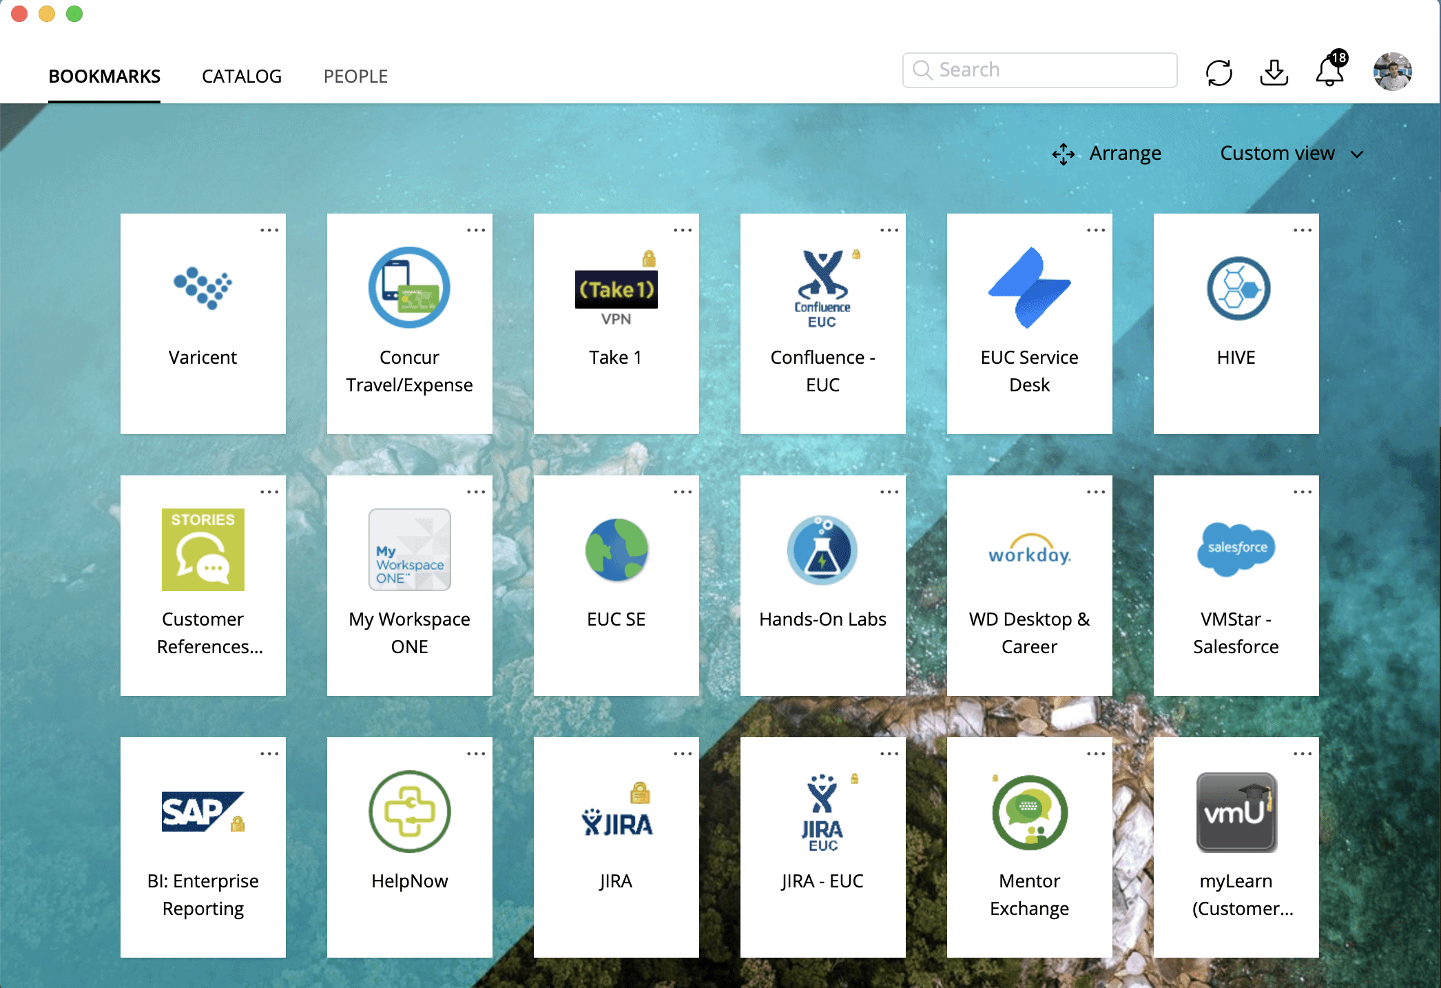Viewport: 1441px width, 988px height.
Task: Switch to the PEOPLE tab
Action: coord(355,76)
